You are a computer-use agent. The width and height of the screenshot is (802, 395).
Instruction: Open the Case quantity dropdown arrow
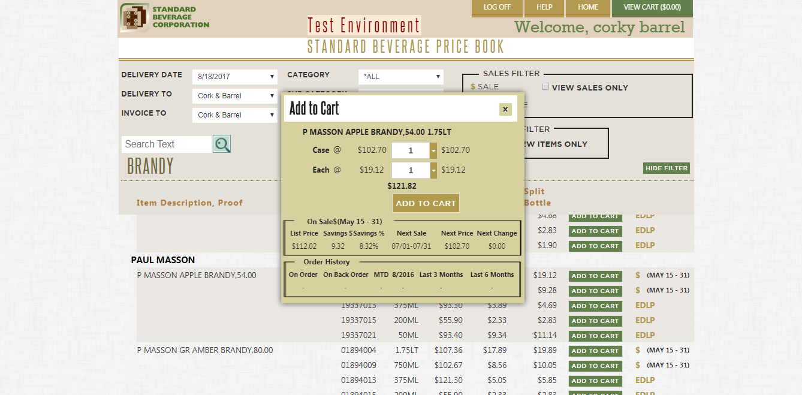click(x=433, y=150)
